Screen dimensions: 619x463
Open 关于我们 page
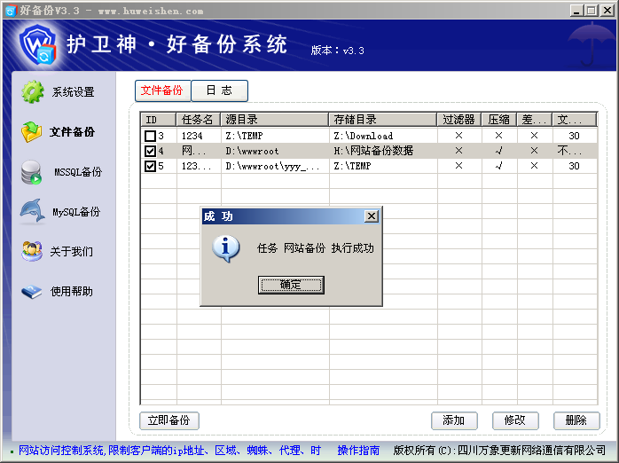click(x=72, y=251)
